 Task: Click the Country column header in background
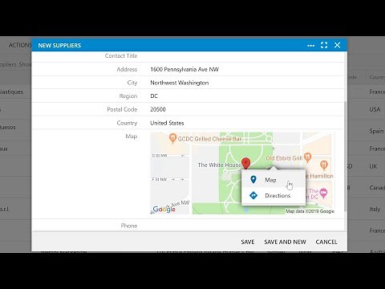377,77
